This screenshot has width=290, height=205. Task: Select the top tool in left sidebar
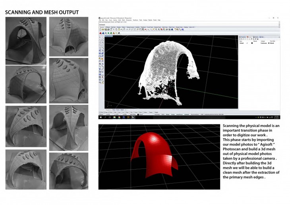pos(100,37)
